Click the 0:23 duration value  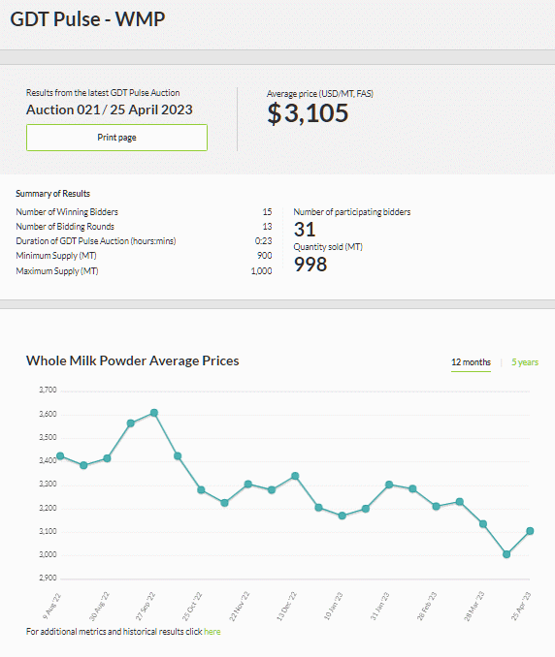(264, 241)
